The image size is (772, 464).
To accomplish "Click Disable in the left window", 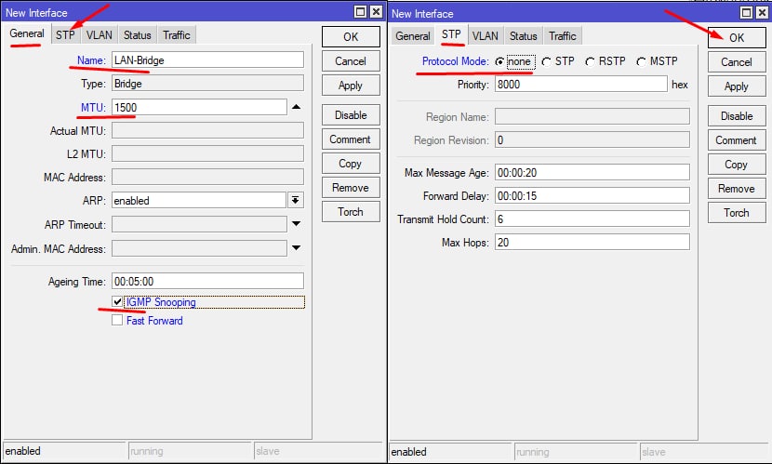I will tap(351, 114).
